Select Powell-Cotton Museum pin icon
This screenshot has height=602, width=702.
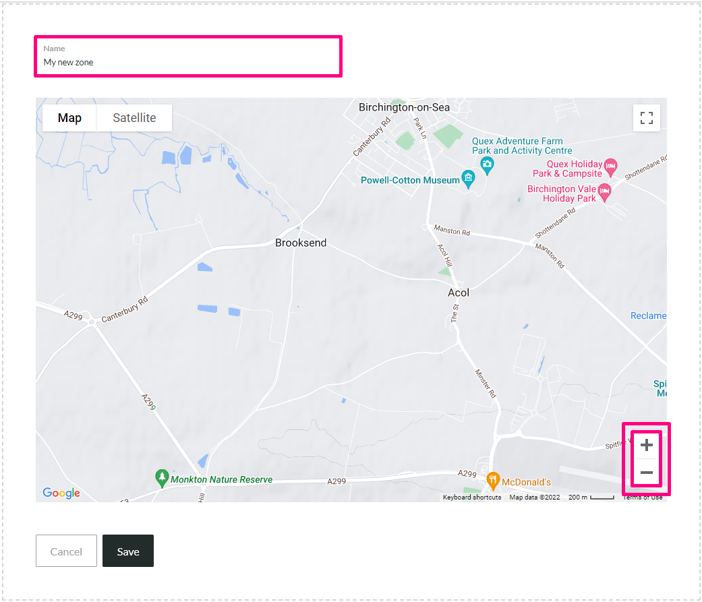coord(468,179)
